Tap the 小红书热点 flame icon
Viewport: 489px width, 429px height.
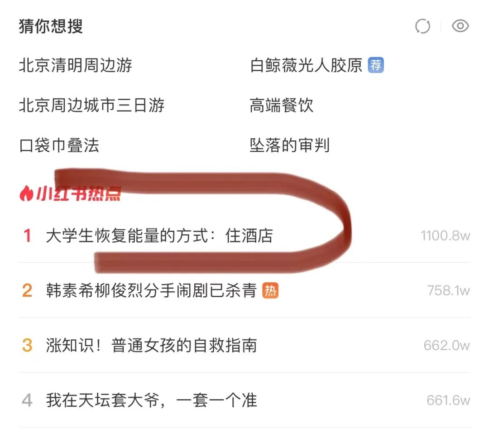tap(26, 193)
